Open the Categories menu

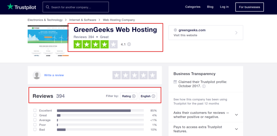tap(193, 7)
